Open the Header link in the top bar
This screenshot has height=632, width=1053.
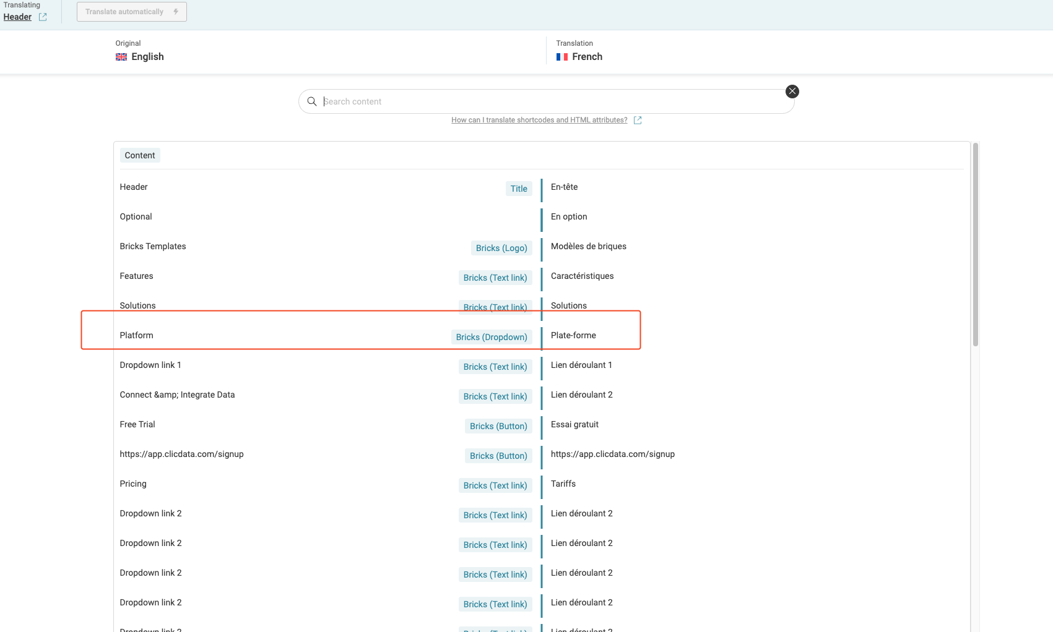coord(17,17)
